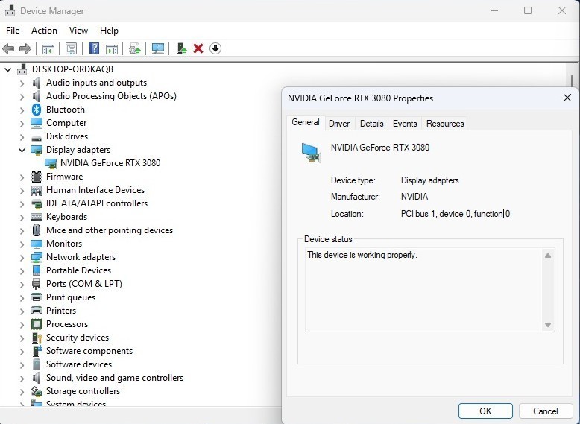Click the display adapter icon in Properties dialog

[311, 153]
